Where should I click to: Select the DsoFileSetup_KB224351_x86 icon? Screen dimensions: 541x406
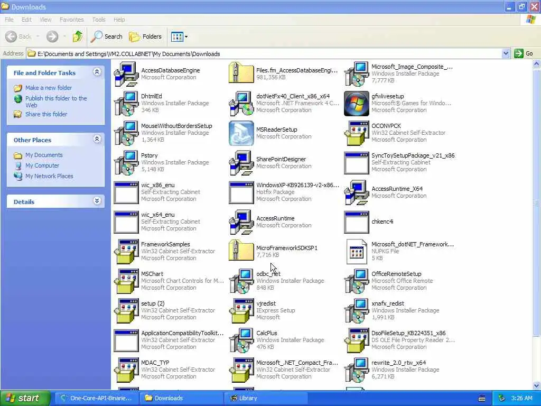click(x=357, y=340)
